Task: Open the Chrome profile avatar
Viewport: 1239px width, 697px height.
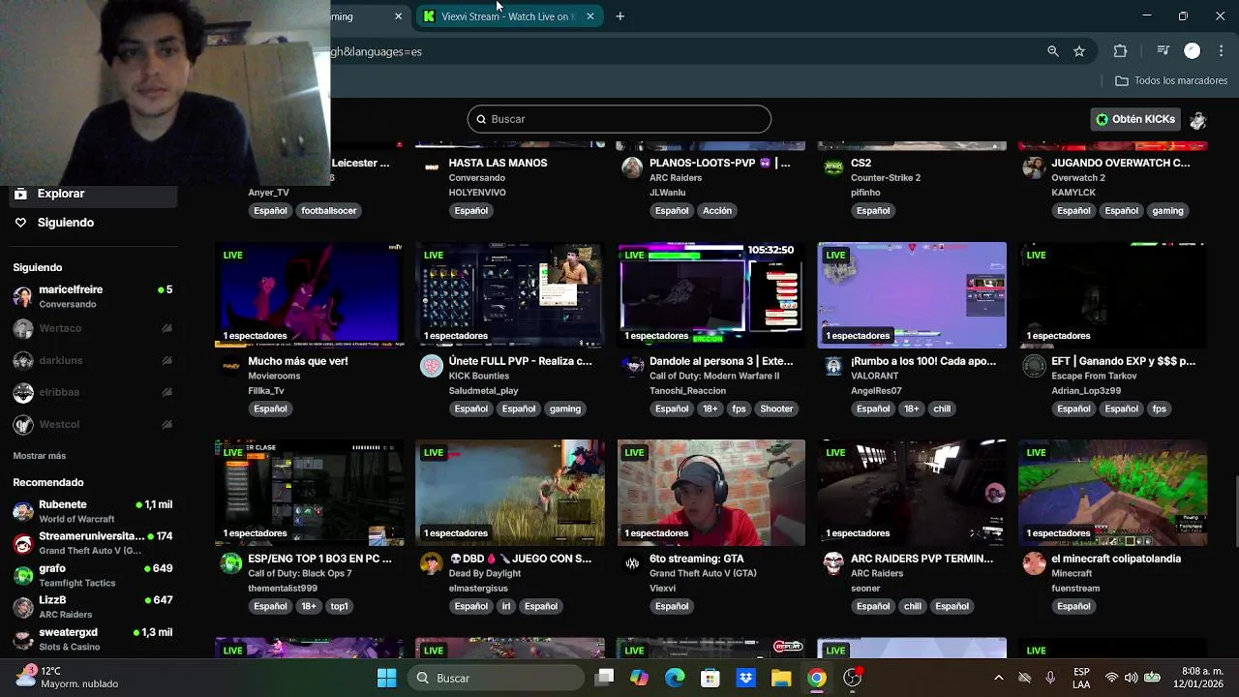Action: click(x=1193, y=51)
